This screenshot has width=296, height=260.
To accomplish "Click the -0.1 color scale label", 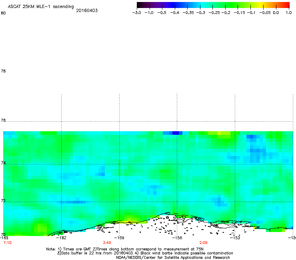I will pyautogui.click(x=251, y=13).
